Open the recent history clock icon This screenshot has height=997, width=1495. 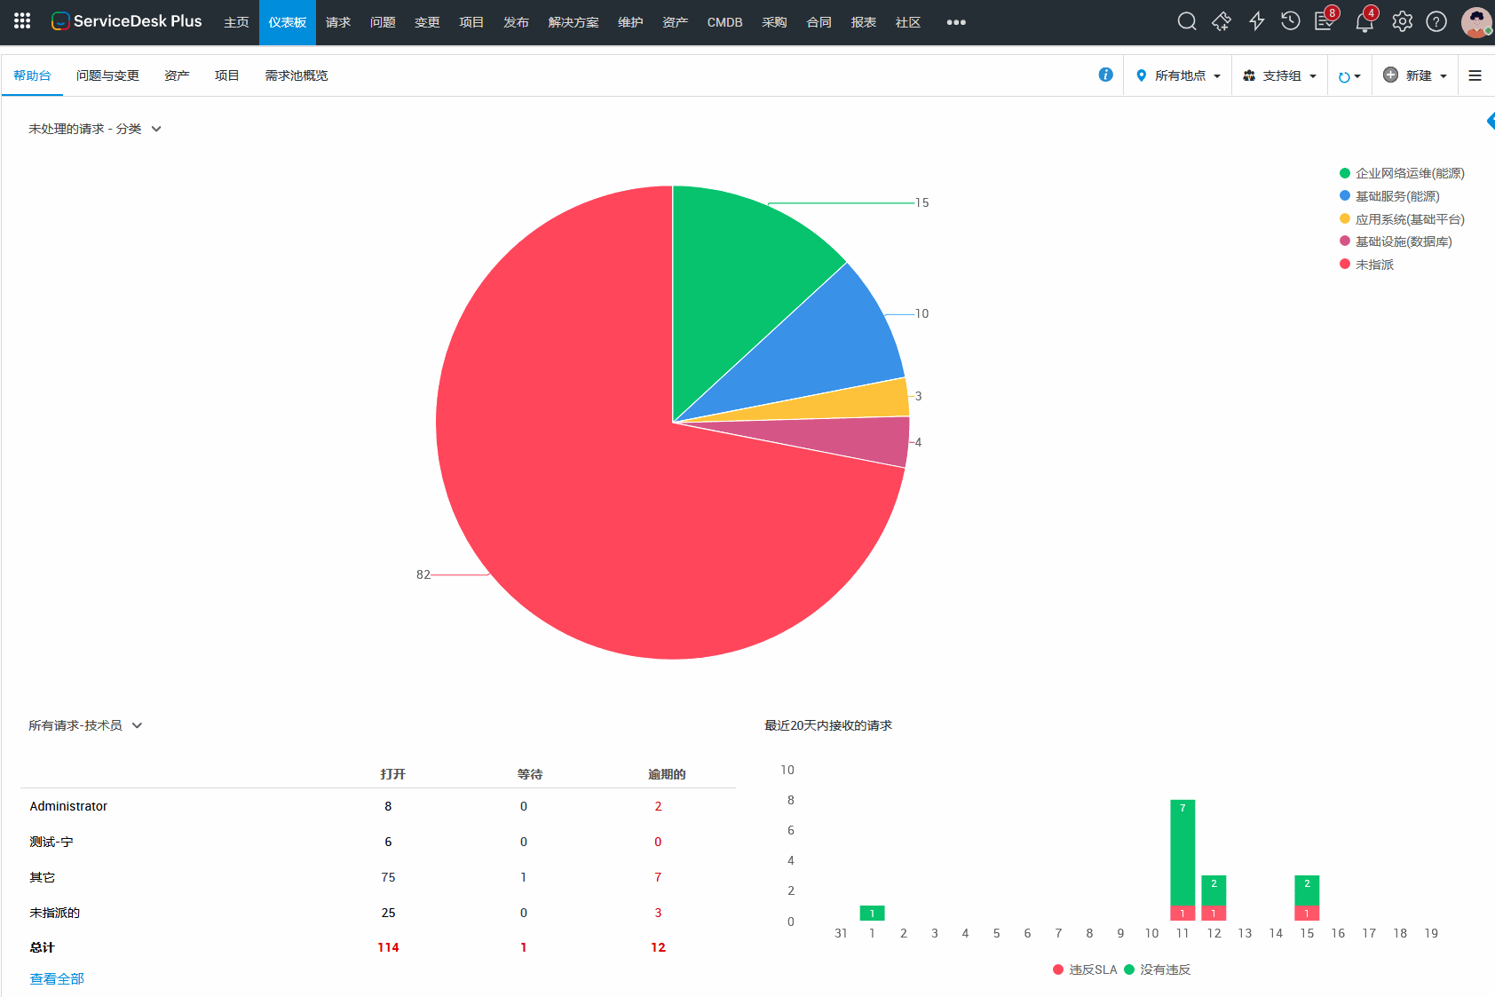coord(1291,21)
